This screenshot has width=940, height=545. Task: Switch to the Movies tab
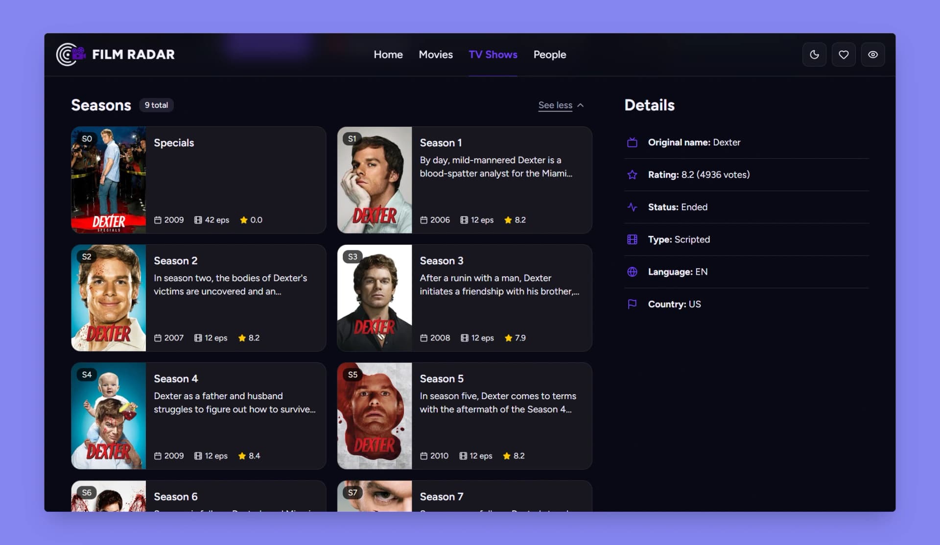[x=435, y=54]
